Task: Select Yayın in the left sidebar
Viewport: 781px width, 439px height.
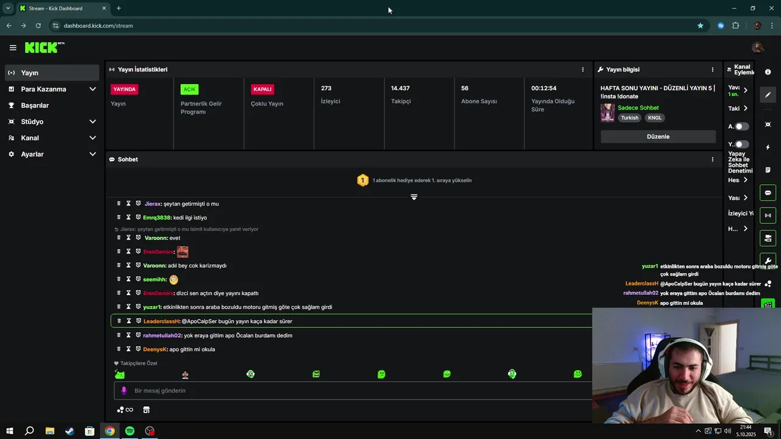Action: coord(52,73)
